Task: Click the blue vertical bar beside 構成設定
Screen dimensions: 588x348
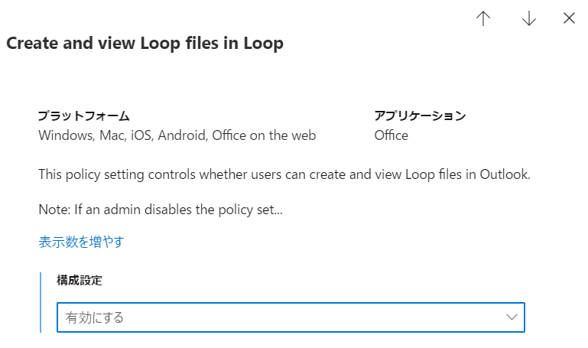Action: pos(41,302)
